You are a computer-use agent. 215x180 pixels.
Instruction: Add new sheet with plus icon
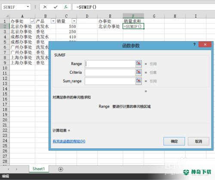[61, 169]
